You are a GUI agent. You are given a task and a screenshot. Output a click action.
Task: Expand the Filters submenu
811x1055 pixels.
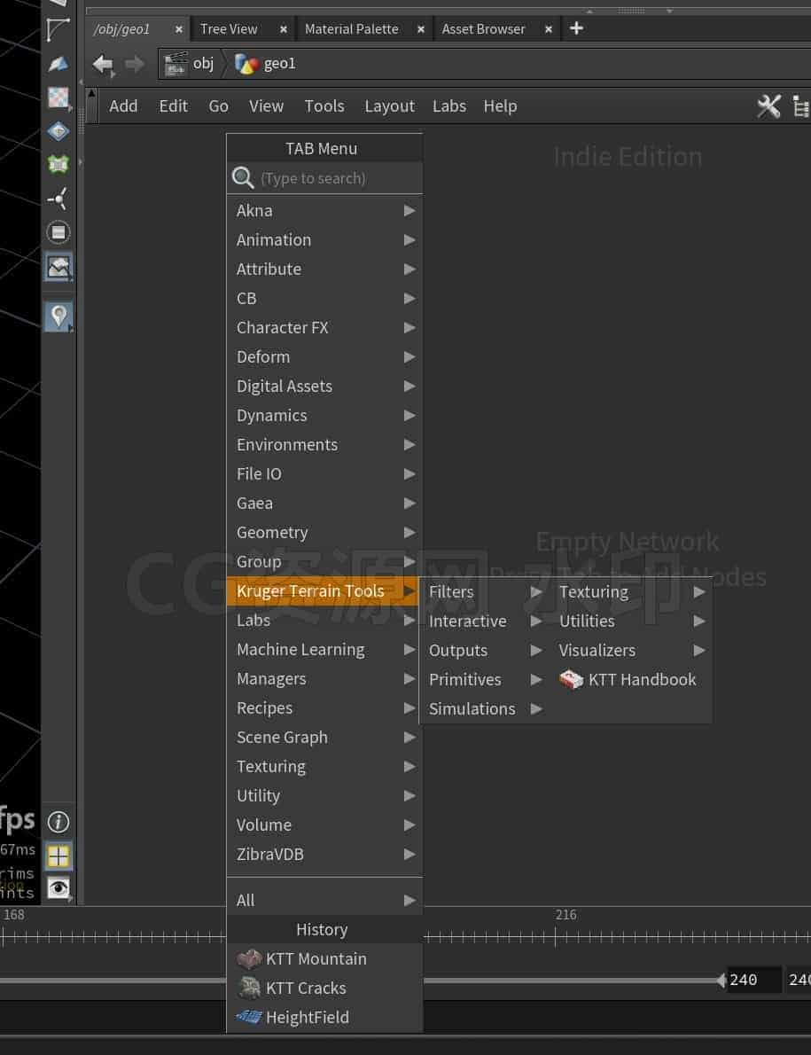[x=485, y=592]
